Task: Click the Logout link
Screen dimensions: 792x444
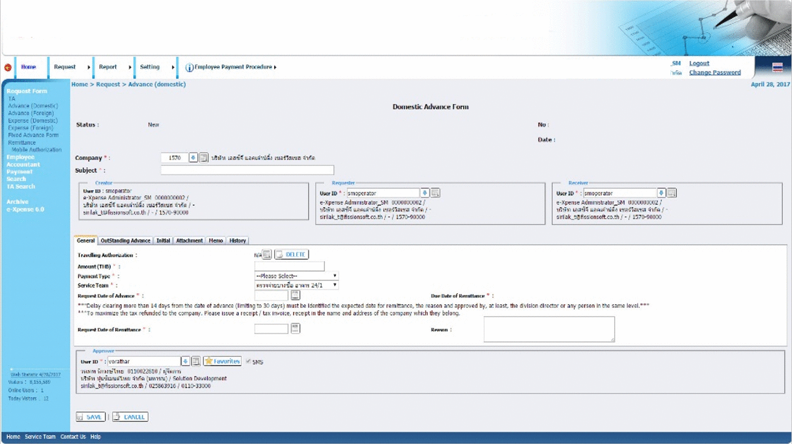Action: click(699, 63)
